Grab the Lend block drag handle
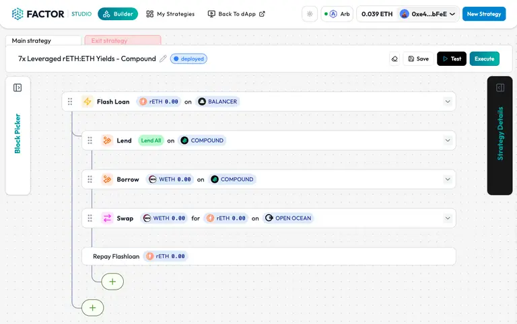 tap(90, 140)
